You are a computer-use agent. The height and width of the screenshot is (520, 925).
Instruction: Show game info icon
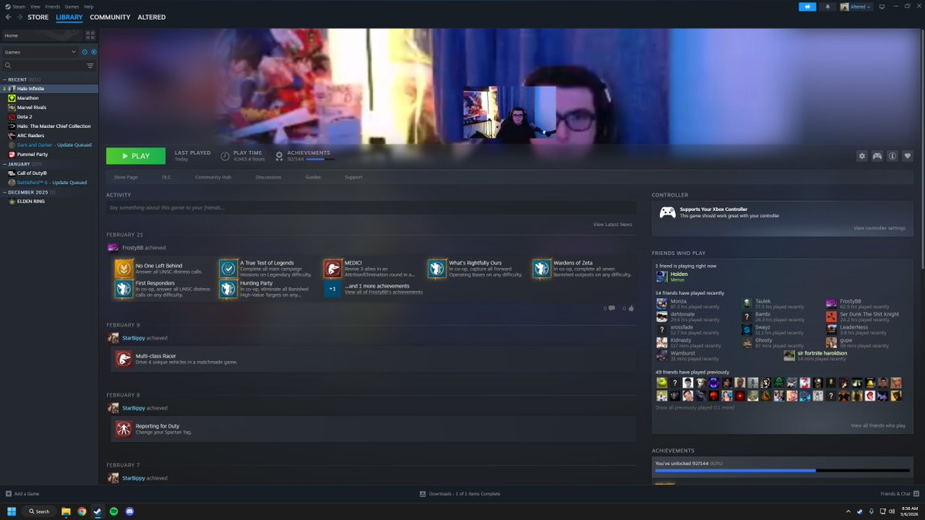pos(892,156)
